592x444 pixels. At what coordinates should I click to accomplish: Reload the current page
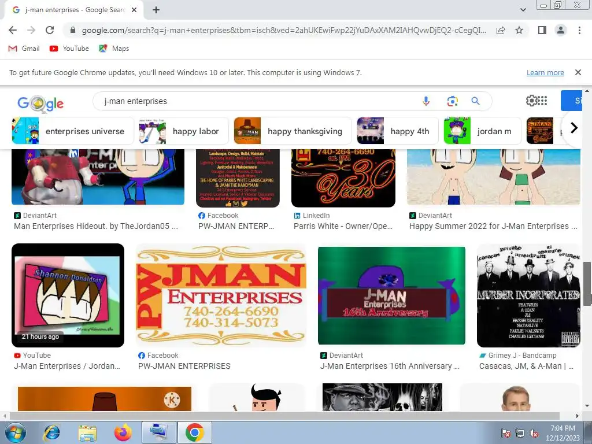[x=50, y=30]
